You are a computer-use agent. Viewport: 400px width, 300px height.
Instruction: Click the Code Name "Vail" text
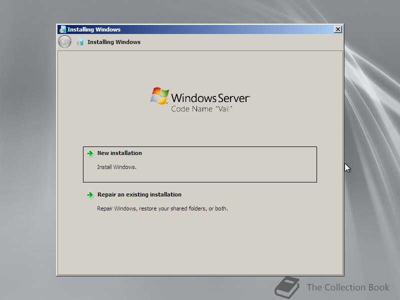pos(201,109)
